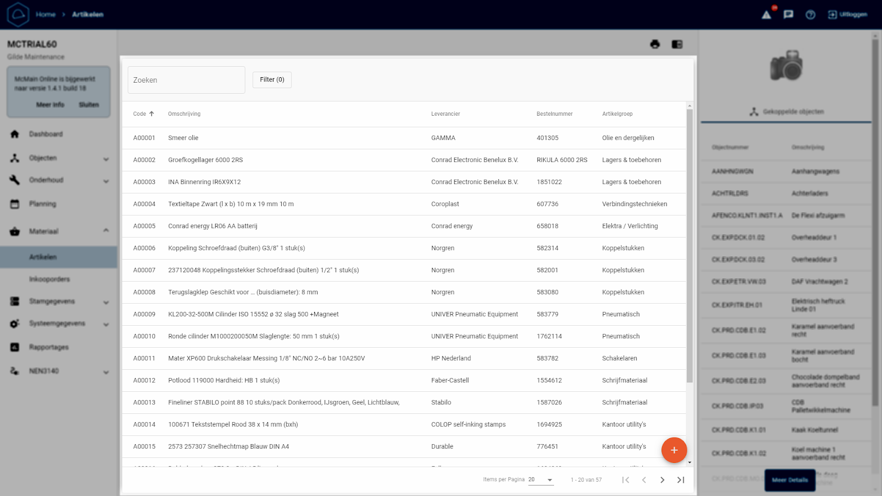
Task: Go to next page of articles
Action: pos(662,480)
